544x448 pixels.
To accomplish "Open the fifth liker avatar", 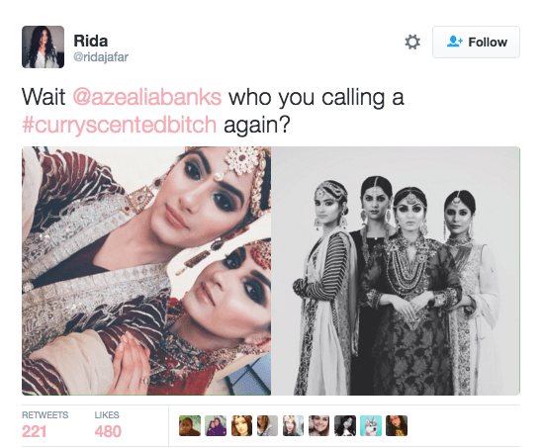I will tap(293, 425).
